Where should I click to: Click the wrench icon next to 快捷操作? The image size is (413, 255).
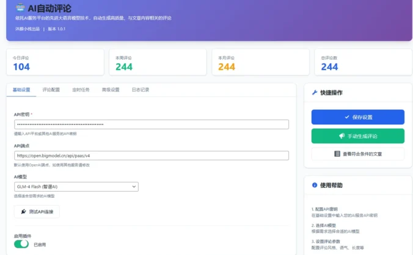[x=315, y=93]
